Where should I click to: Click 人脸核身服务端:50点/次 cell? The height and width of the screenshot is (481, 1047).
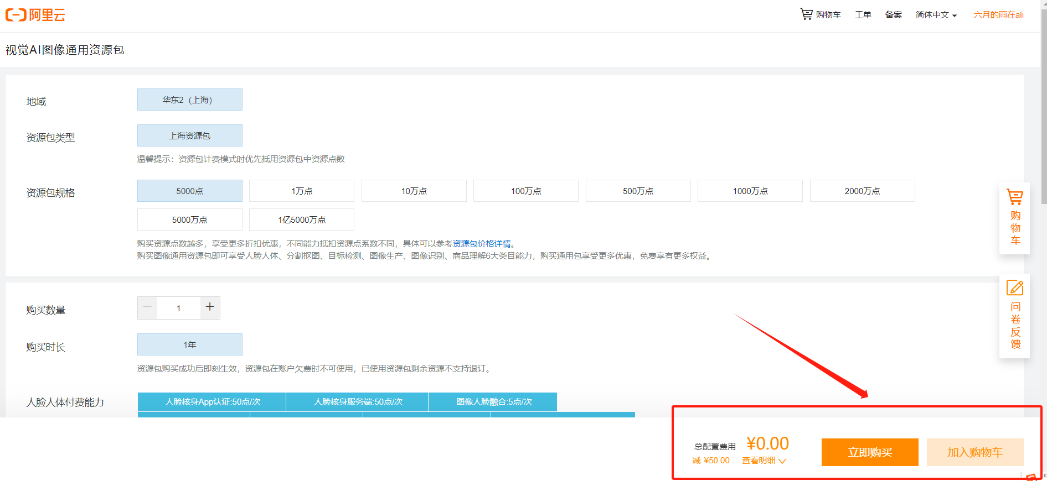tap(358, 402)
